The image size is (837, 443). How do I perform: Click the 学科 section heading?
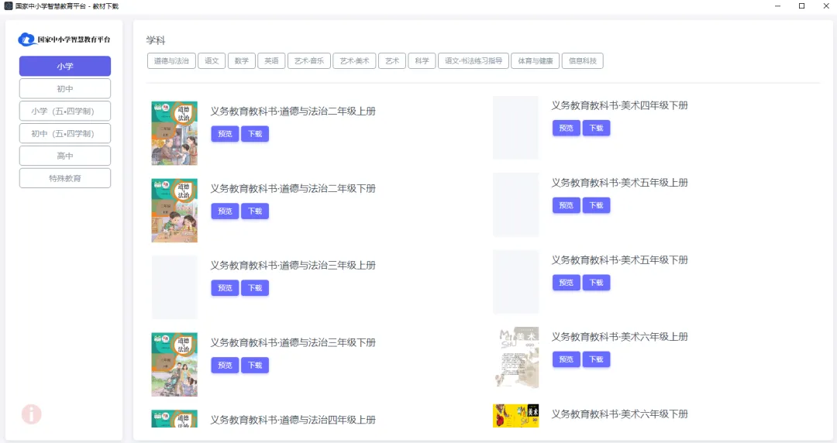(156, 40)
